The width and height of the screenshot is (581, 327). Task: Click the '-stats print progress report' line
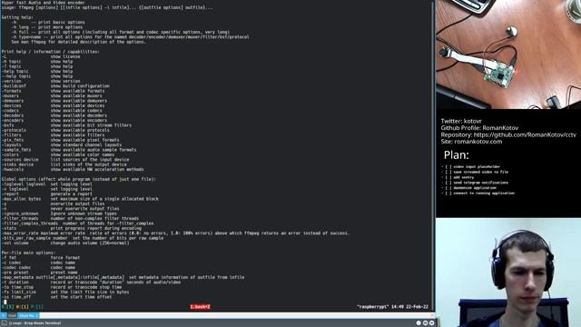pos(72,228)
